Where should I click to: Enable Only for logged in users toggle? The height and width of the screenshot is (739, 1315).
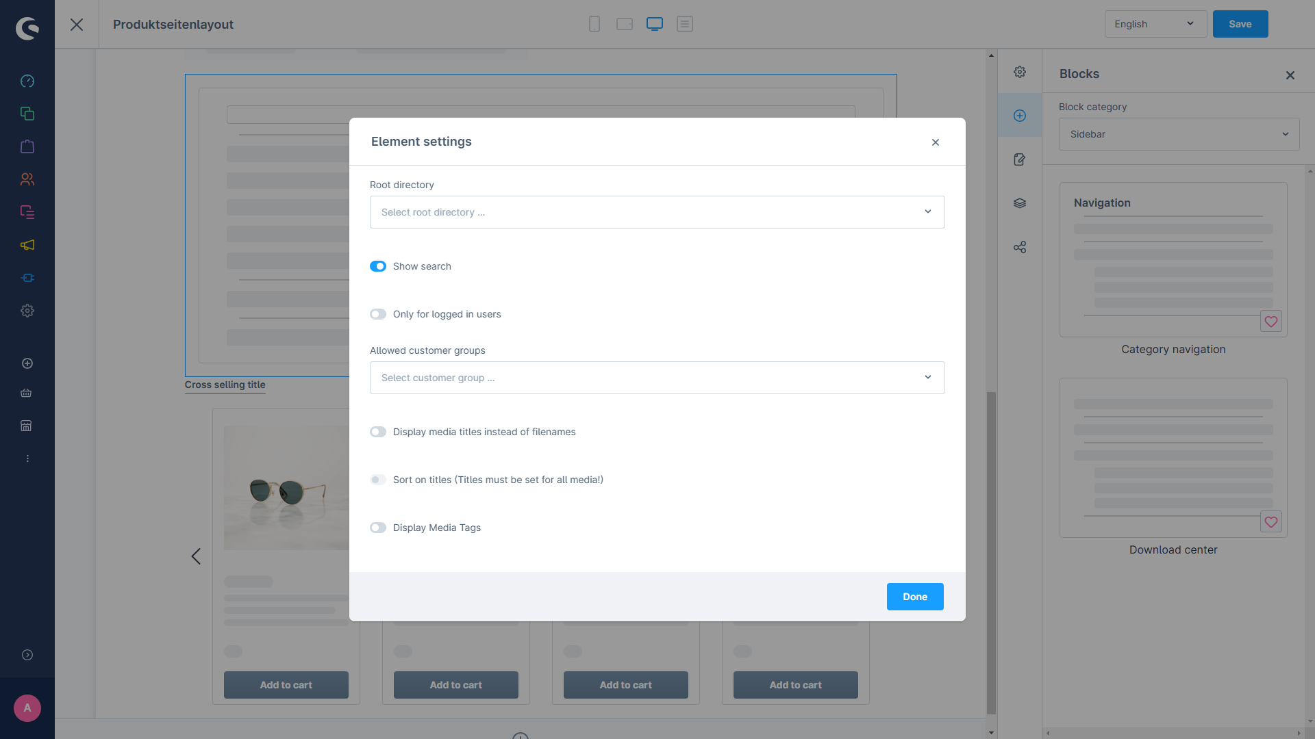coord(379,314)
